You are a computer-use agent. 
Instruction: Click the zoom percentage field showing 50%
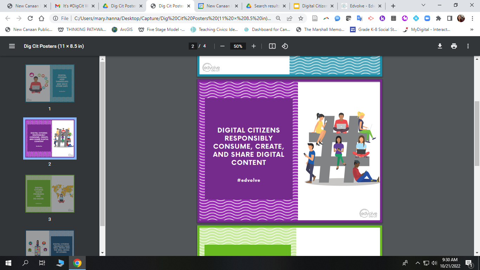(x=238, y=46)
